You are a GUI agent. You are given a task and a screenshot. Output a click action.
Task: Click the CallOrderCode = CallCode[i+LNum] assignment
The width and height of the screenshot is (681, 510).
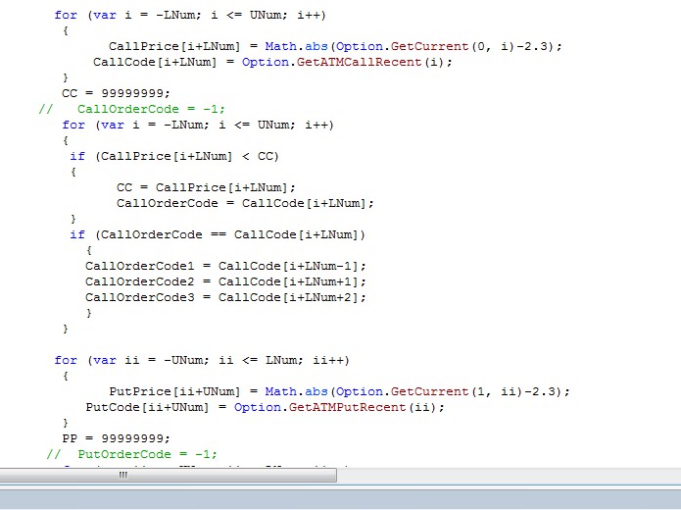coord(245,203)
